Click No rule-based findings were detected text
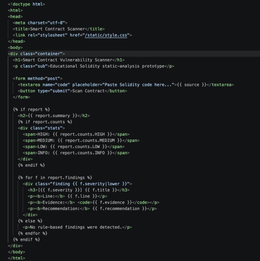This screenshot has height=261, width=260. click(x=76, y=227)
